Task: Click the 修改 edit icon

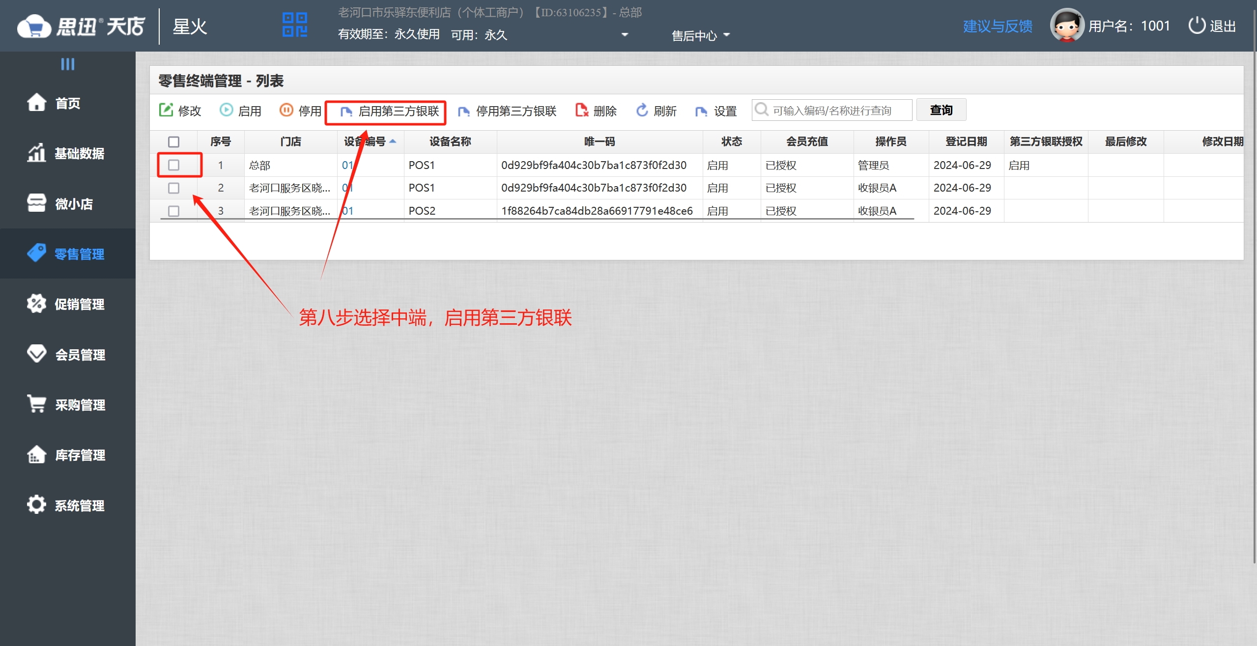Action: pos(166,110)
